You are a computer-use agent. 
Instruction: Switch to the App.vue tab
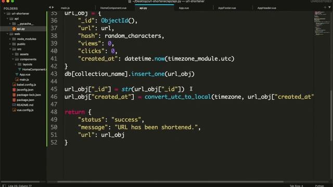tap(184, 8)
